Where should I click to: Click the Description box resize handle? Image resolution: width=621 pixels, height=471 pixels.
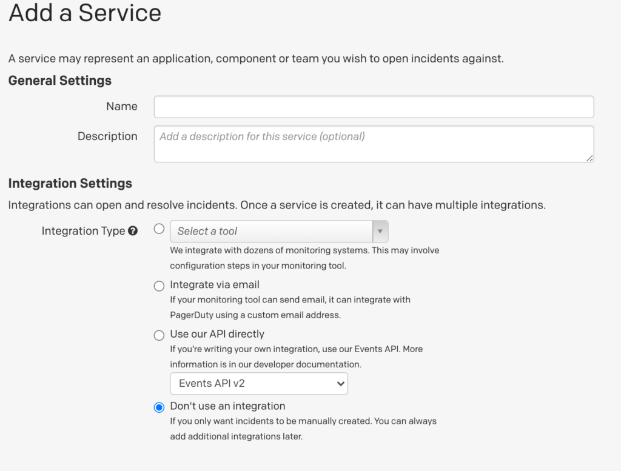589,158
